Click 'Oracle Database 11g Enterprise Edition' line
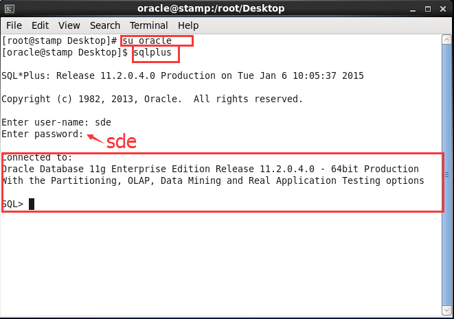454x319 pixels. 210,169
